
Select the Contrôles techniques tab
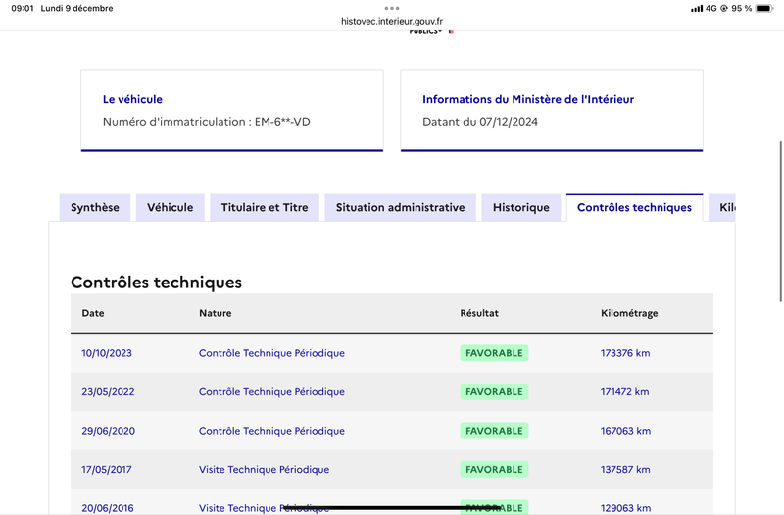tap(634, 207)
